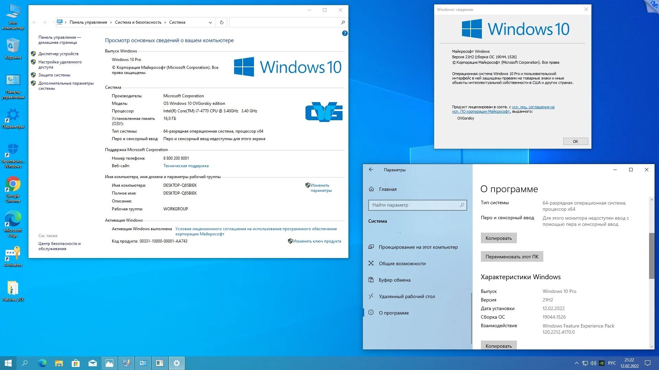The width and height of the screenshot is (659, 370).
Task: Click Система и безопасность breadcrumb
Action: 138,22
